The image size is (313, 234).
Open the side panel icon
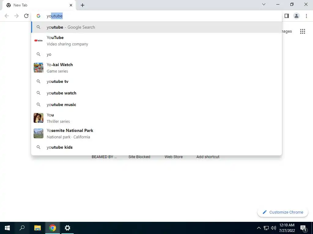[287, 16]
